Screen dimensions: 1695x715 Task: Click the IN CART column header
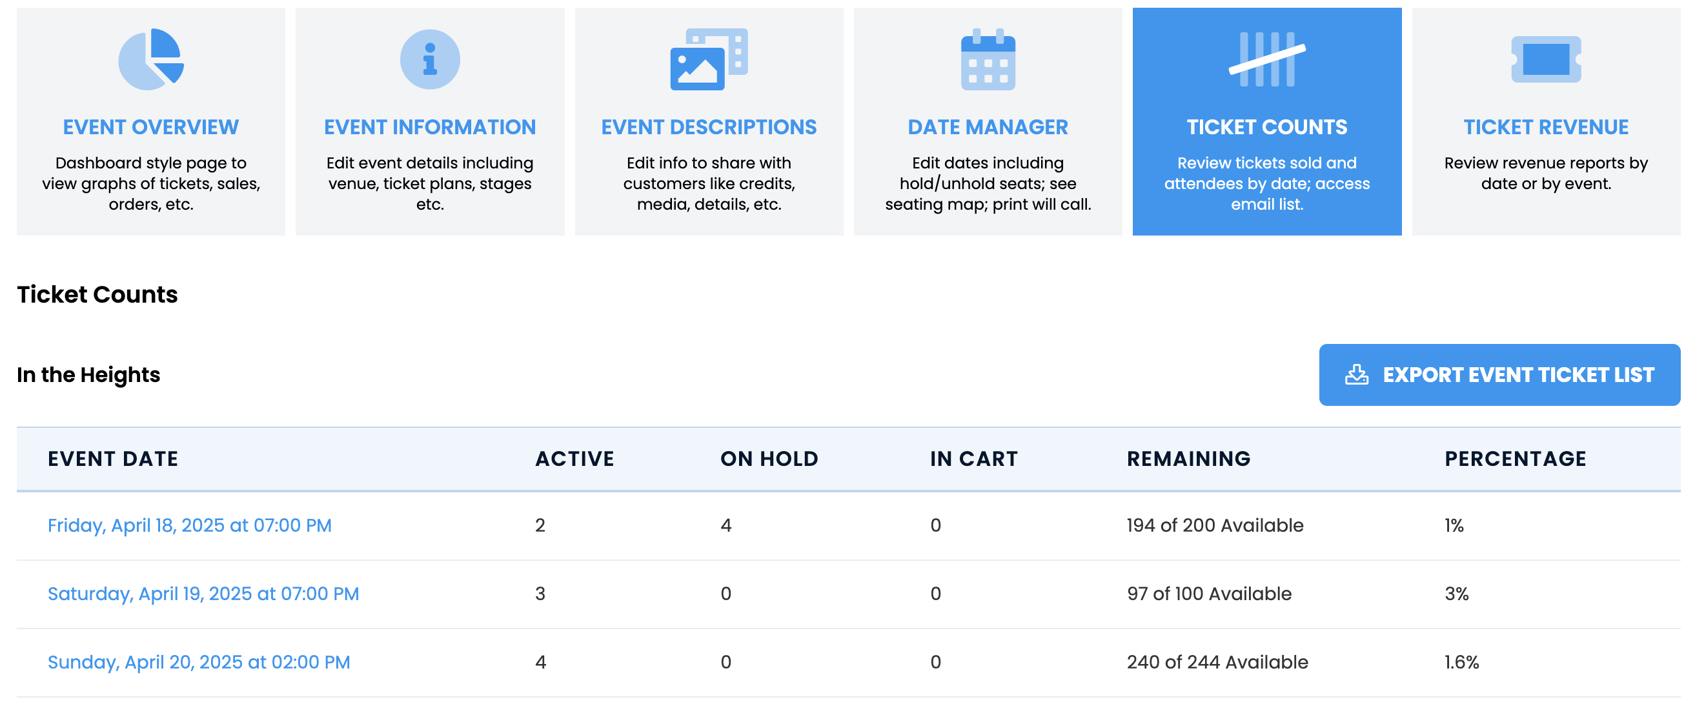[974, 458]
